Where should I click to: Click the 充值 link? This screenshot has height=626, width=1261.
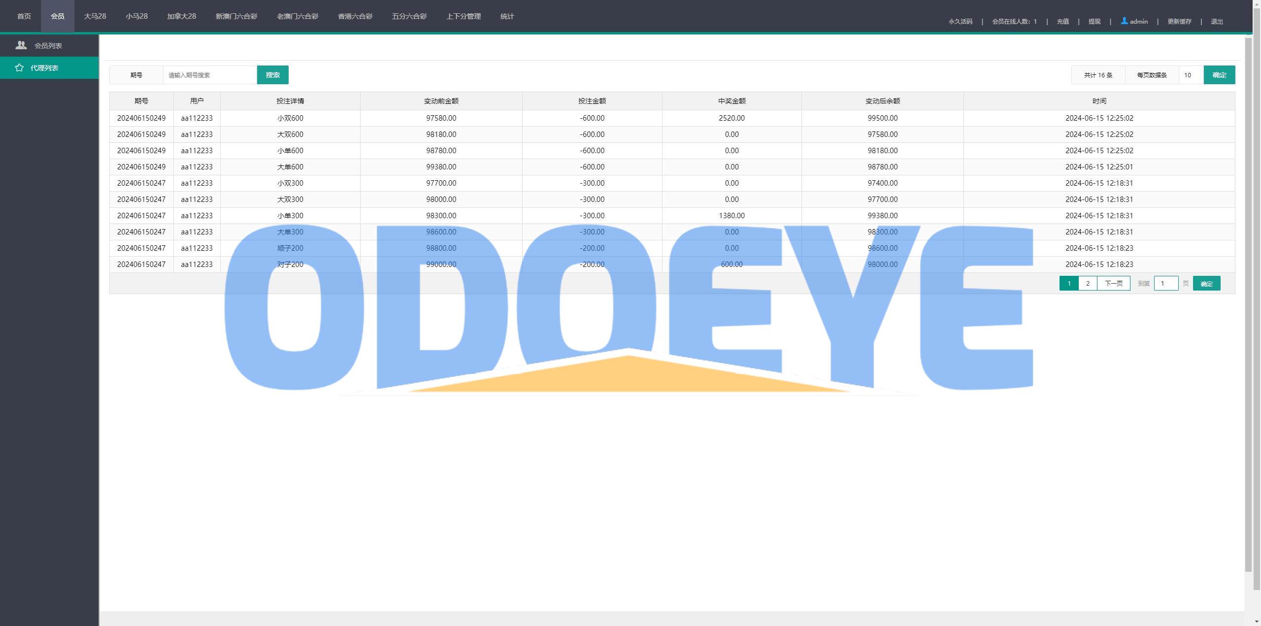click(1062, 21)
